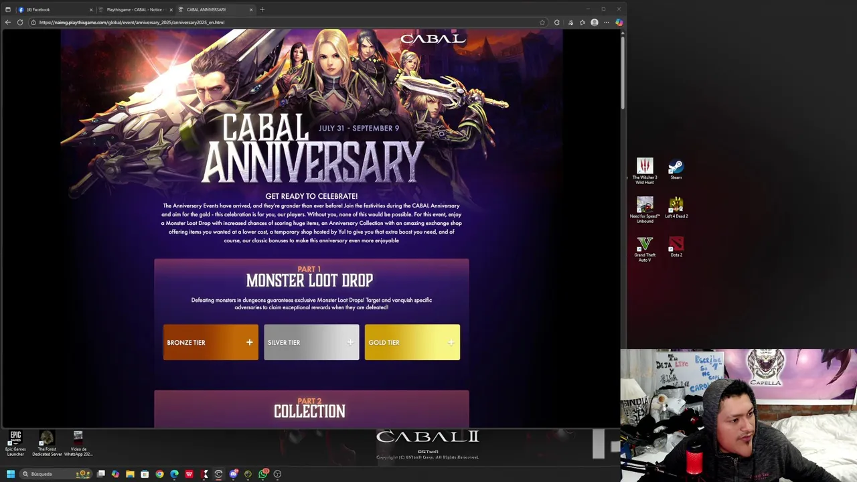Open Edge settings and more menu
The width and height of the screenshot is (857, 482).
606,22
